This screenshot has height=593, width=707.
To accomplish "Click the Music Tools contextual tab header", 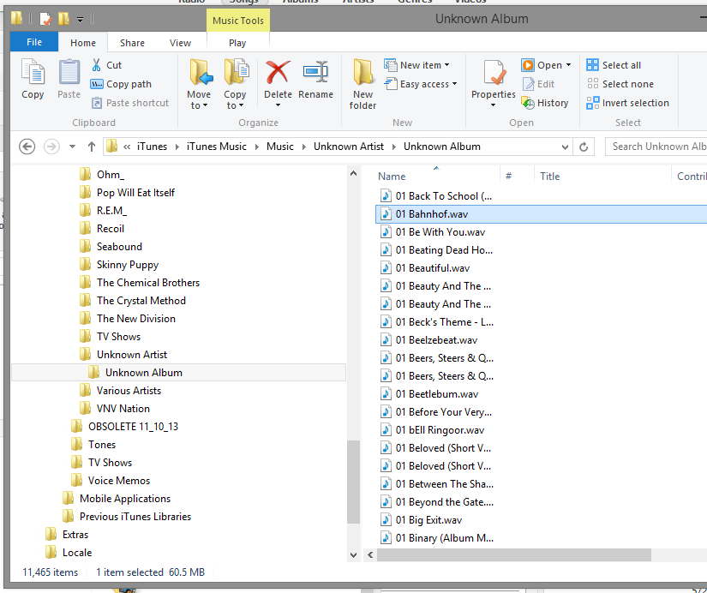I will 238,21.
